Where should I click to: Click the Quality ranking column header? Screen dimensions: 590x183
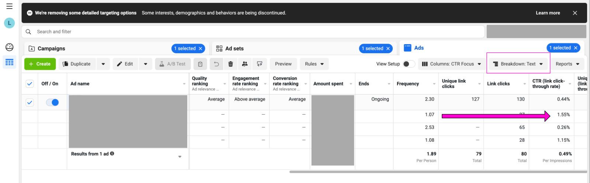tap(208, 83)
